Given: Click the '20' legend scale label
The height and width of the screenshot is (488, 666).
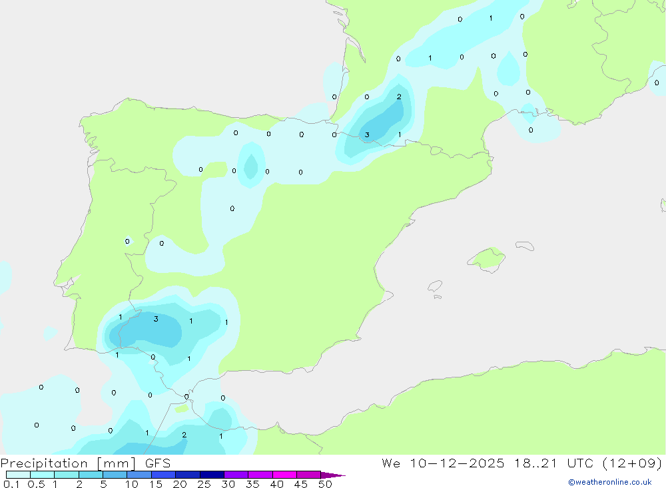Looking at the screenshot, I should [x=180, y=484].
